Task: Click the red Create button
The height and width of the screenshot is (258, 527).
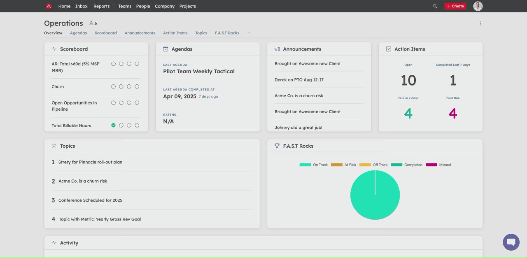Action: click(455, 6)
